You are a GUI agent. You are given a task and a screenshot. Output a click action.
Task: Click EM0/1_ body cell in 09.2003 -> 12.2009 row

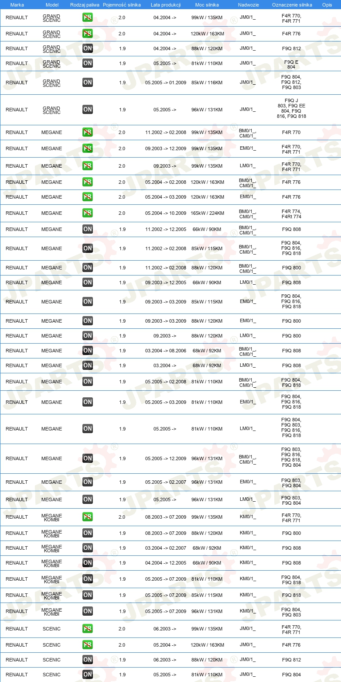(248, 148)
